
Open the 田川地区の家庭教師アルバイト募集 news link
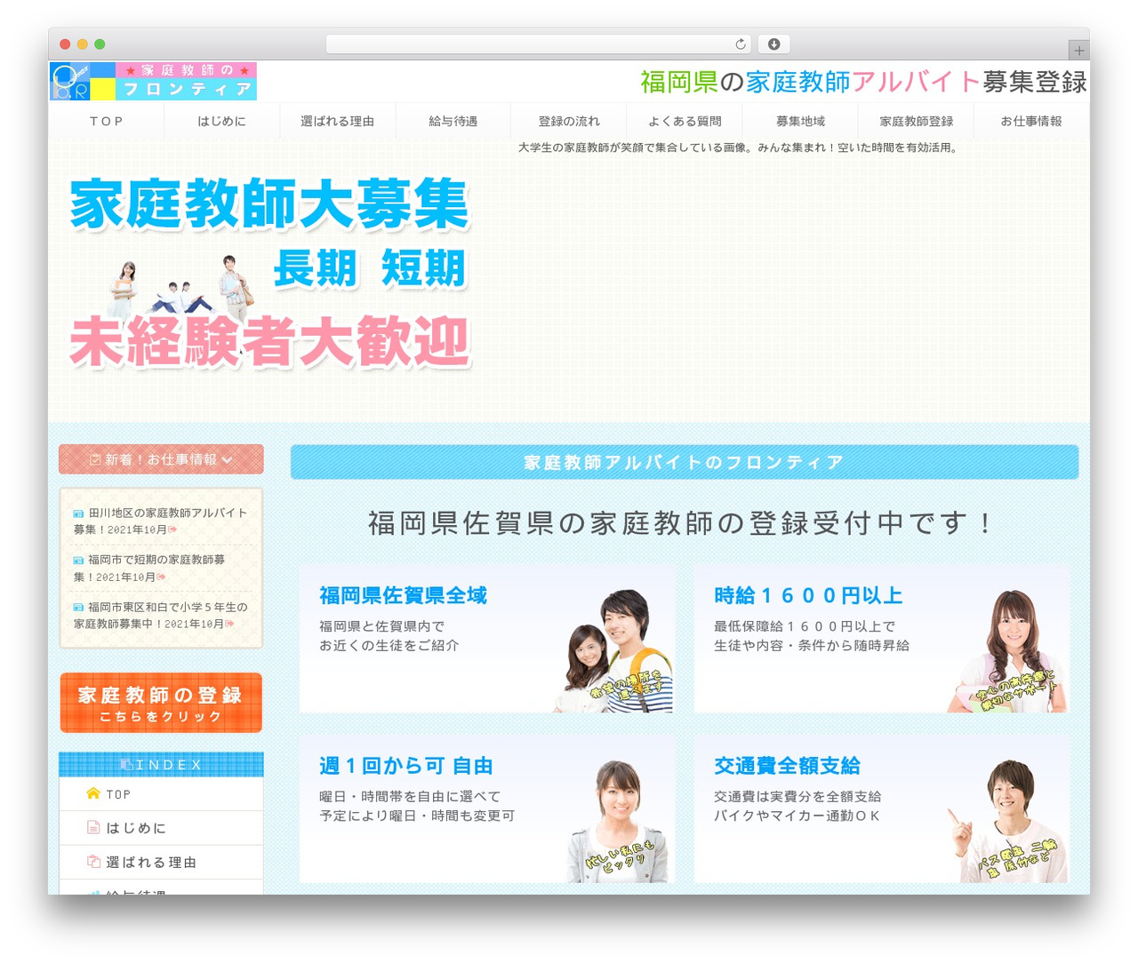(x=160, y=521)
